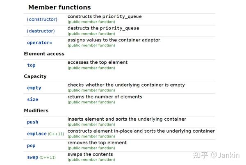Open the (destructor) link

coord(41,31)
